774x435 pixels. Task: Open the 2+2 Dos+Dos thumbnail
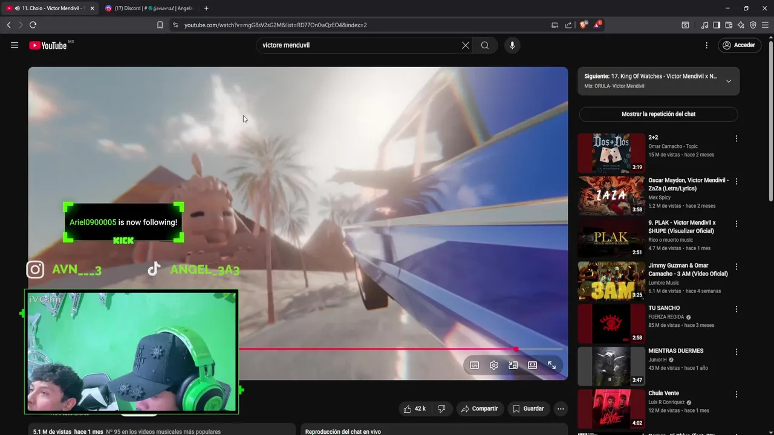click(x=611, y=153)
